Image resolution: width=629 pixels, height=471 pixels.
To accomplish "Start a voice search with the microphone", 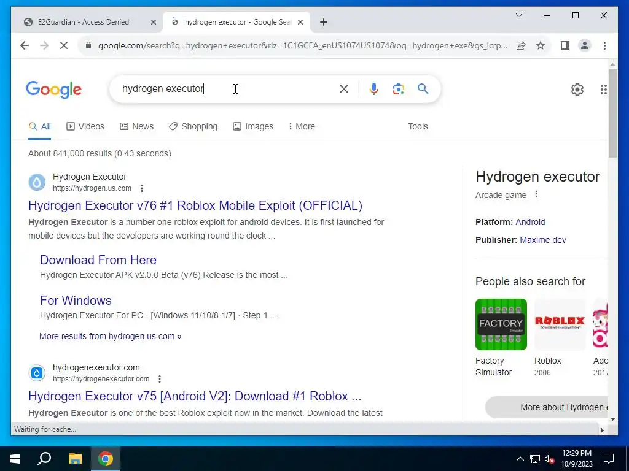I will [374, 89].
